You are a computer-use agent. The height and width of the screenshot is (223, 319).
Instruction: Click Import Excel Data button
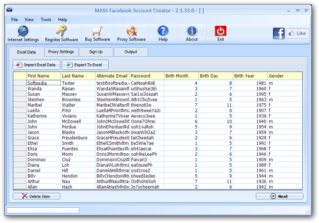tap(36, 65)
